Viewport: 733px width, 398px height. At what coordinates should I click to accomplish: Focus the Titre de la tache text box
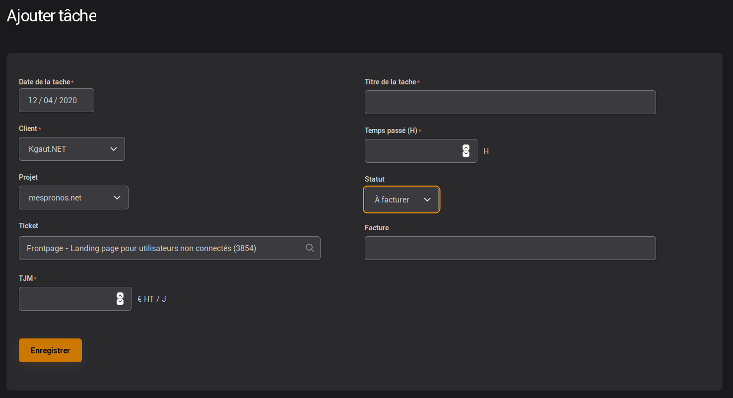[x=510, y=102]
